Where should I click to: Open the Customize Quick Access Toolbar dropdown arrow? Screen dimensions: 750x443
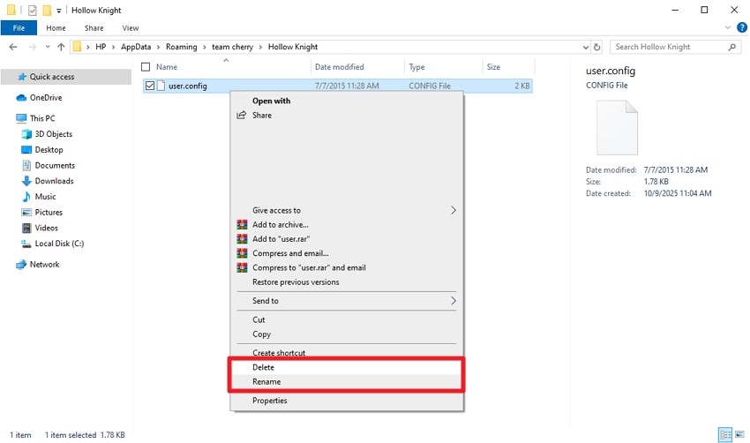pyautogui.click(x=58, y=11)
